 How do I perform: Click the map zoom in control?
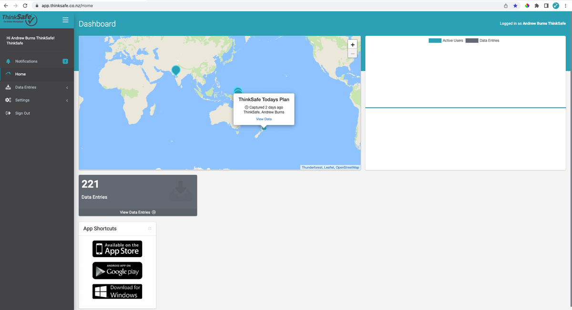[x=352, y=44]
